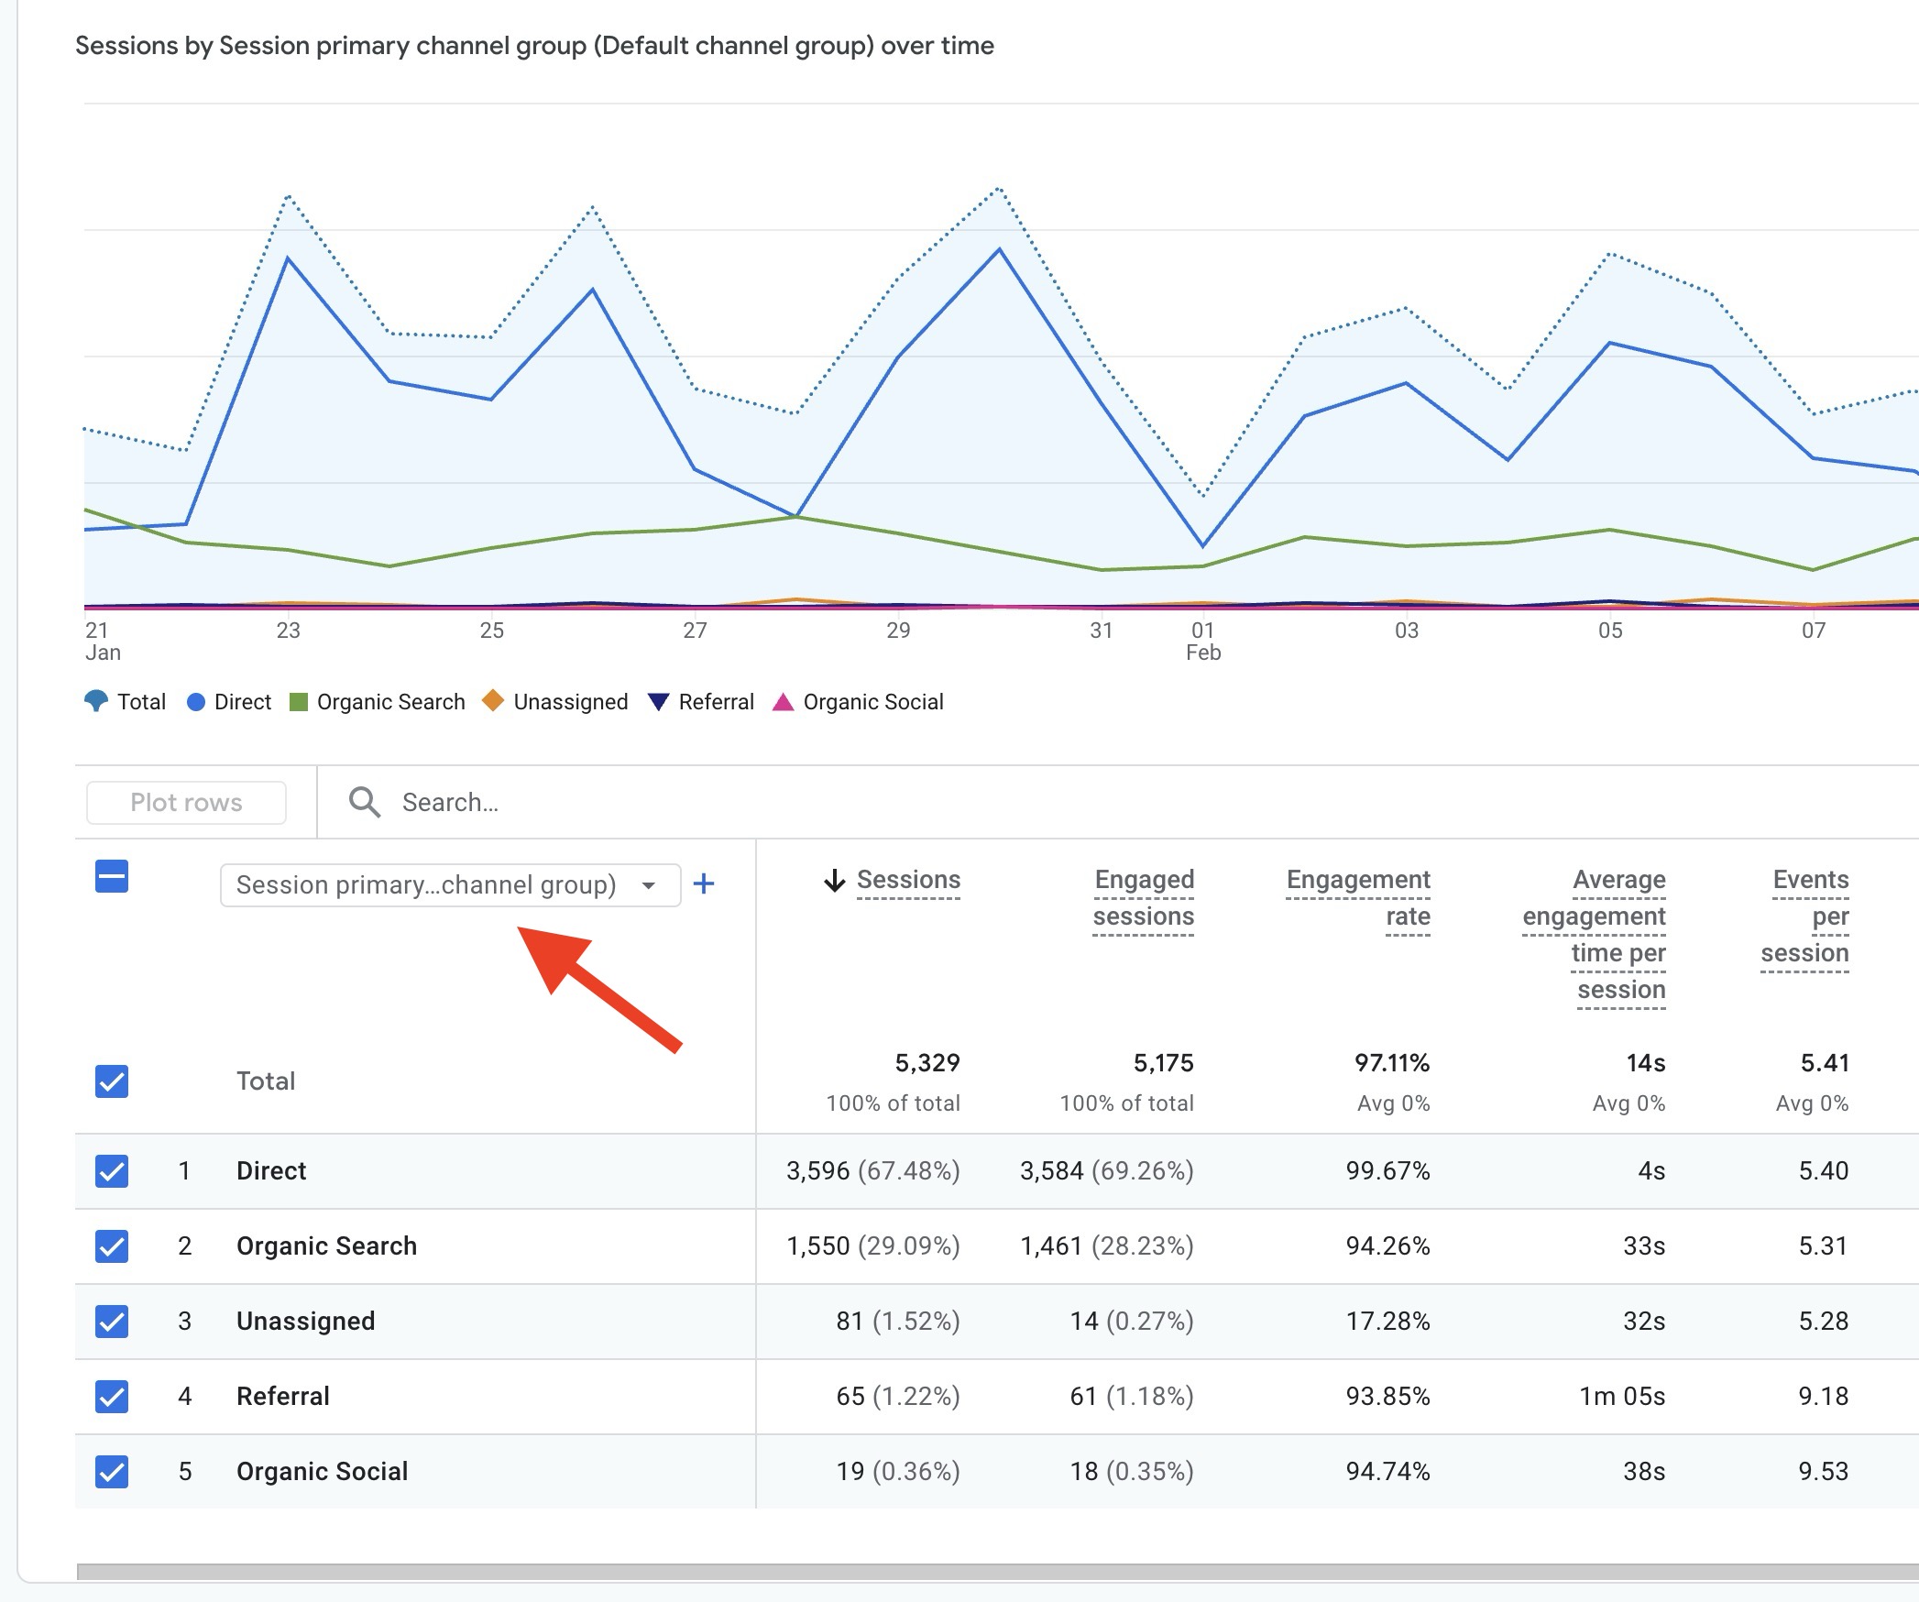Click the Sessions sort arrow icon
Screen dimensions: 1919x1602
click(834, 881)
